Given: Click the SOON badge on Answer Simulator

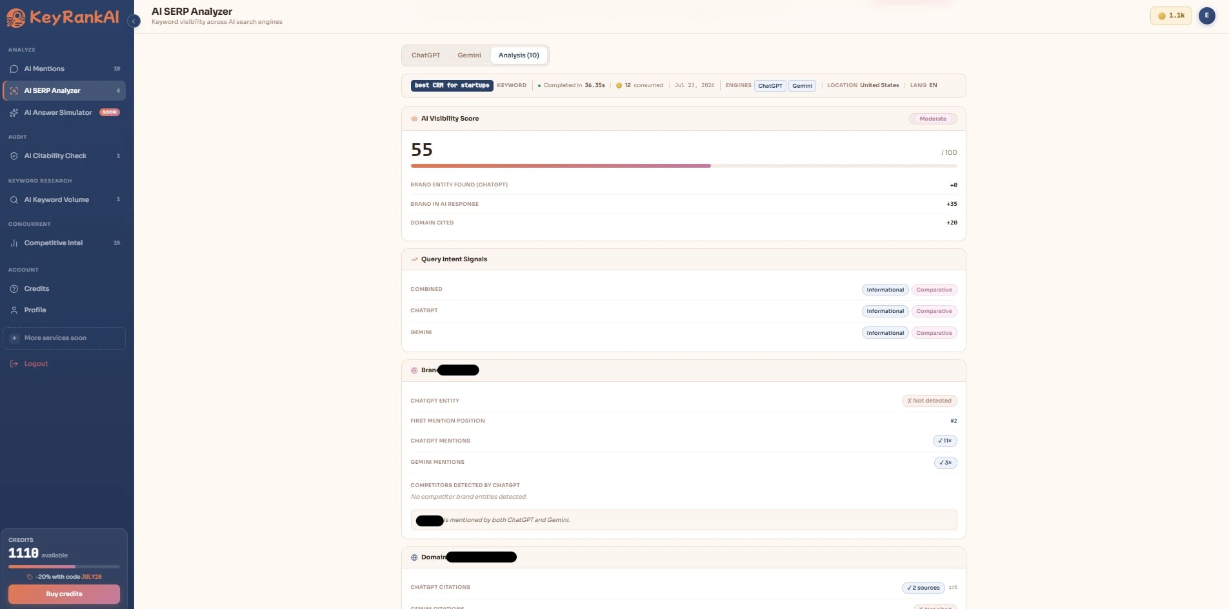Looking at the screenshot, I should [110, 112].
